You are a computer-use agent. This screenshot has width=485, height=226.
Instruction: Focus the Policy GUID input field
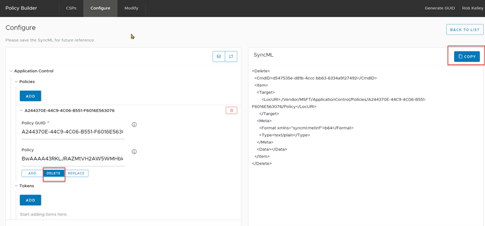coord(73,132)
